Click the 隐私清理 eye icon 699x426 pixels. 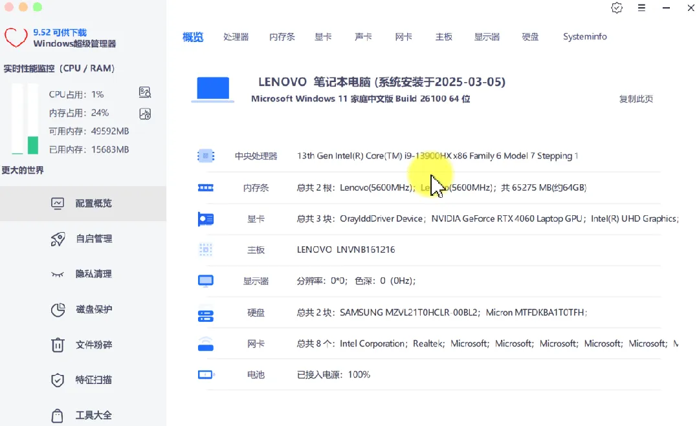tap(58, 274)
